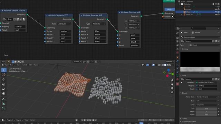Toggle auto keying record button
This screenshot has height=124, width=221.
77,120
